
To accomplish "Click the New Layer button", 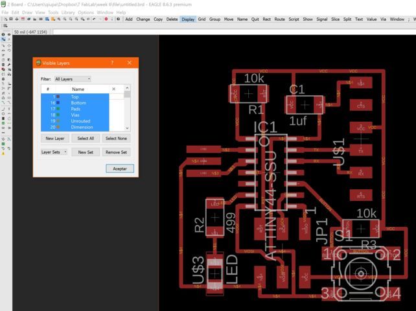I will click(55, 138).
